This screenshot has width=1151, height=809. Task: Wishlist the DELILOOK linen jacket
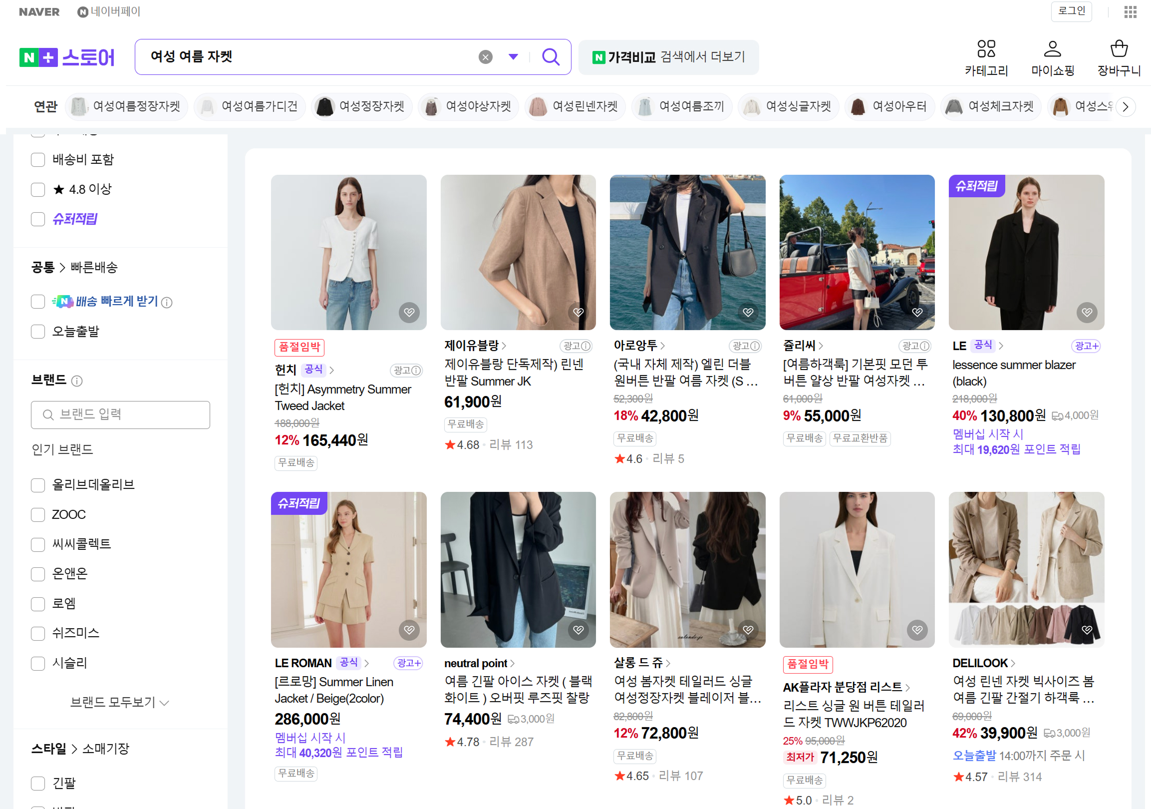[1086, 629]
